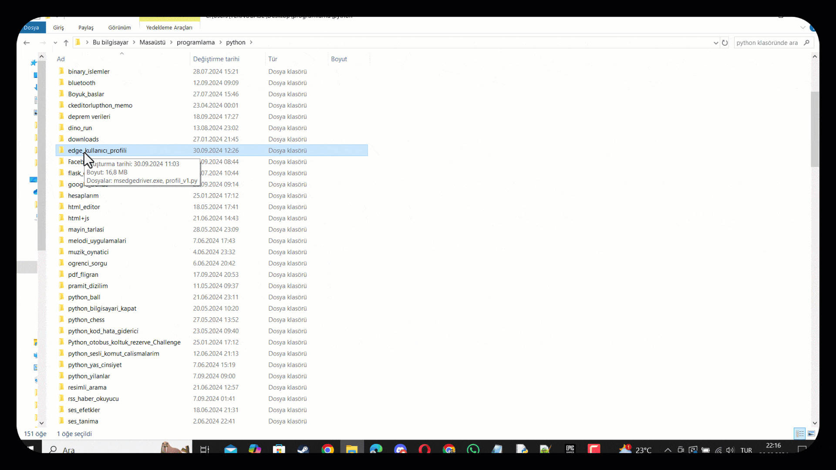Open address bar history dropdown
The width and height of the screenshot is (836, 470).
pyautogui.click(x=715, y=43)
